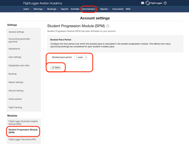The image size is (189, 144).
Task: Click the mail envelope icon
Action: pos(142,3)
